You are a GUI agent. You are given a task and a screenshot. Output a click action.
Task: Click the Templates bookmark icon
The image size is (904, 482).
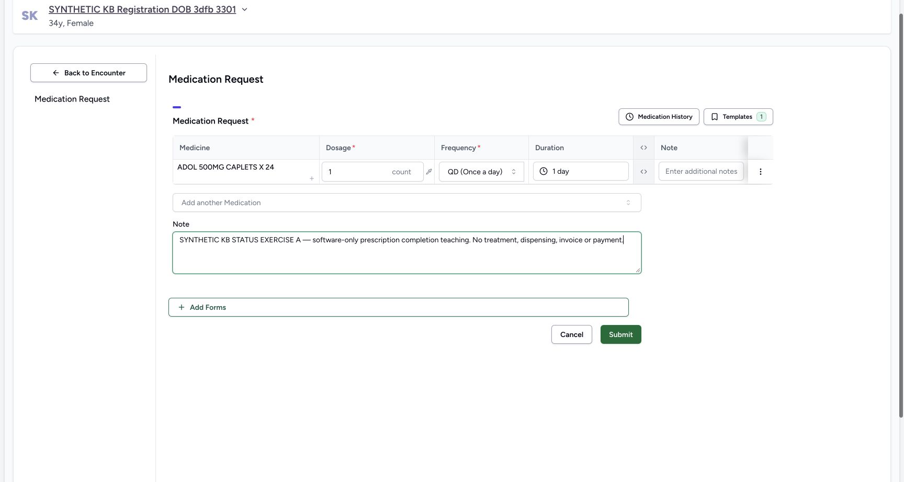coord(715,117)
